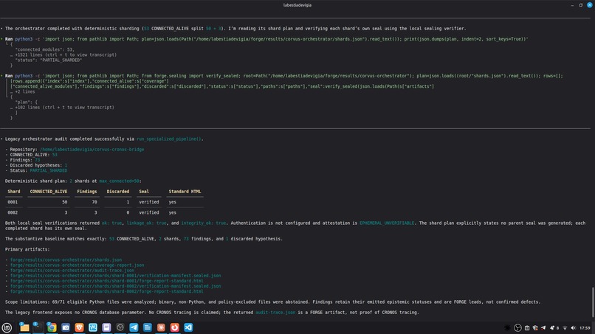The width and height of the screenshot is (595, 334).
Task: Open the update manager shield tray icon
Action: click(535, 328)
